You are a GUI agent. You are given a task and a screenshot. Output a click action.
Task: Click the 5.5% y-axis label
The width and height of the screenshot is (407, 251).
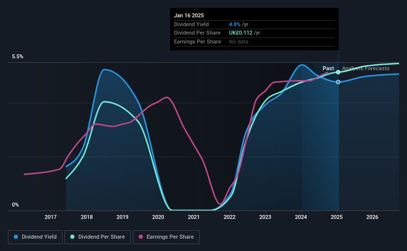(18, 57)
